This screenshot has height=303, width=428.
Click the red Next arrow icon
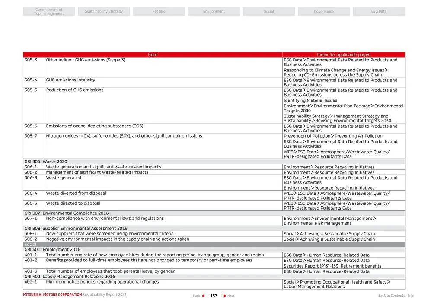point(224,295)
